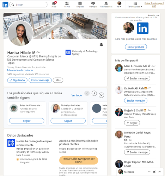Click verified badge beside Marc E. Glasser
The width and height of the screenshot is (165, 176).
click(x=149, y=66)
